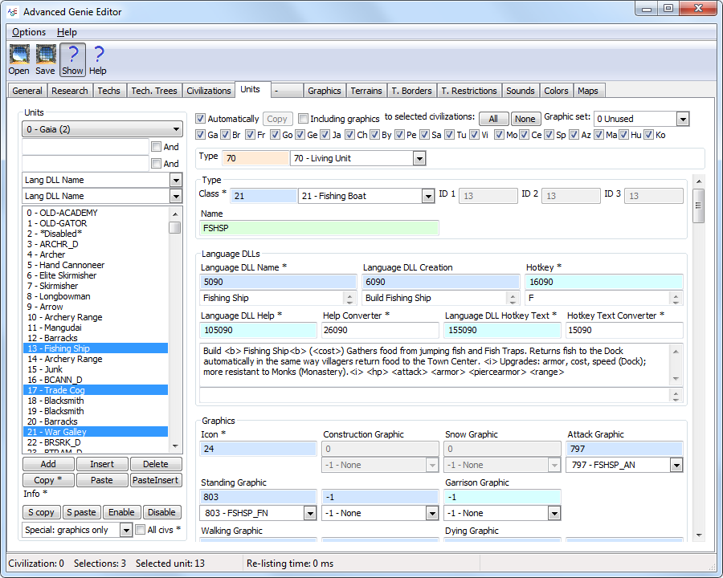
Task: Click the 'All' civilizations button
Action: tap(493, 119)
